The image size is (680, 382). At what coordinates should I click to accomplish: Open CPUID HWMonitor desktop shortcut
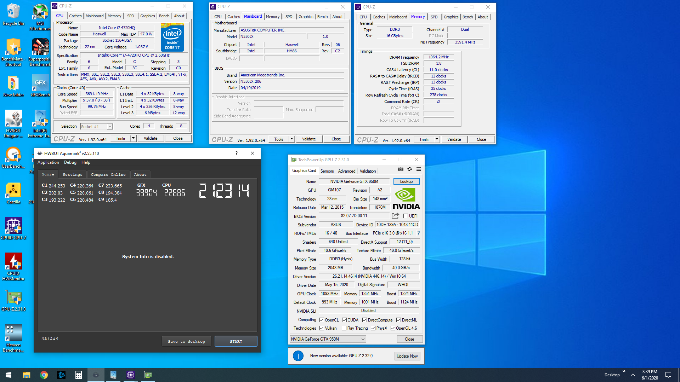13,267
